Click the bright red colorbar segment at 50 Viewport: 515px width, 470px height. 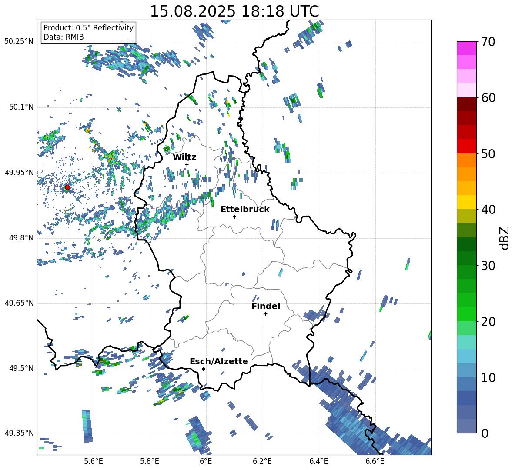[x=466, y=147]
